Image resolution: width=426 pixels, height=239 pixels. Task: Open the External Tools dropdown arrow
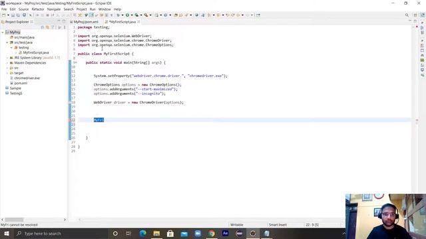pyautogui.click(x=150, y=15)
